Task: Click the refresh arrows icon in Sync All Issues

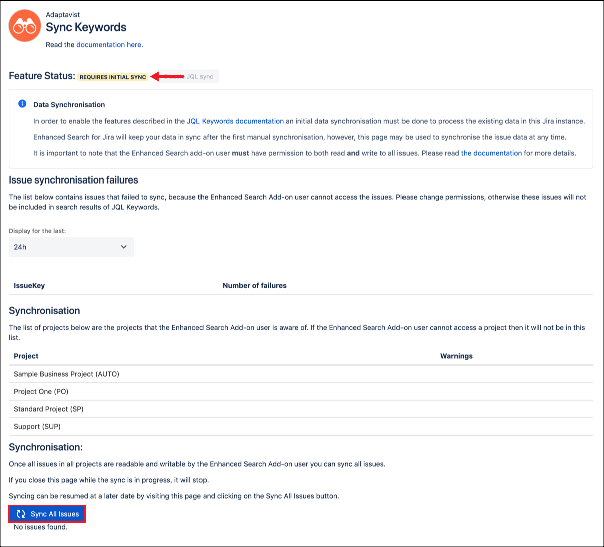Action: pos(21,514)
